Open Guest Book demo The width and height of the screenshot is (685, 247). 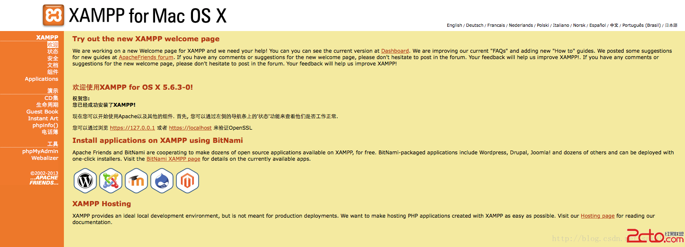coord(42,111)
